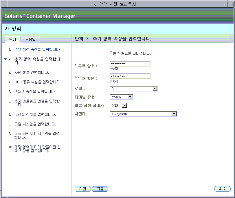This screenshot has height=198, width=235.
Task: Click the 6-8자 hint under 암호 확인
Action: pyautogui.click(x=114, y=81)
